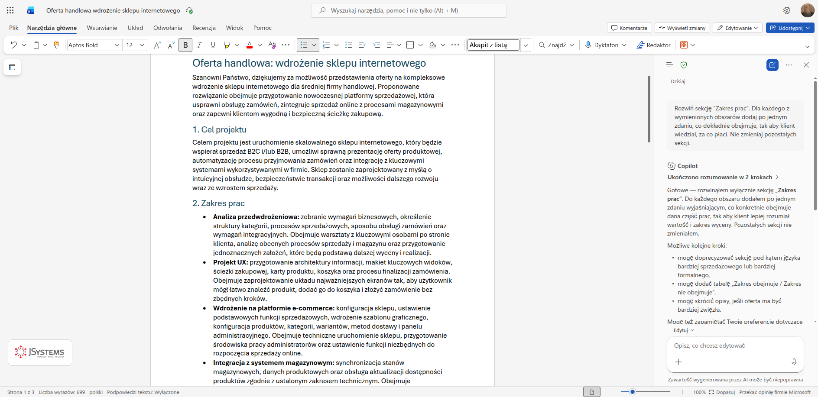Increase font size with grow icon
Viewport: 818px width, 397px height.
[x=158, y=45]
